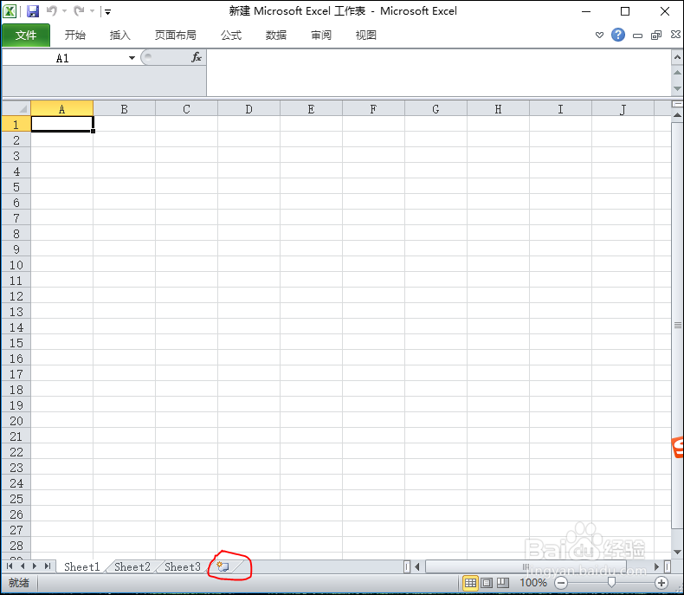Image resolution: width=684 pixels, height=595 pixels.
Task: Click the Insert Function fx icon
Action: click(197, 57)
